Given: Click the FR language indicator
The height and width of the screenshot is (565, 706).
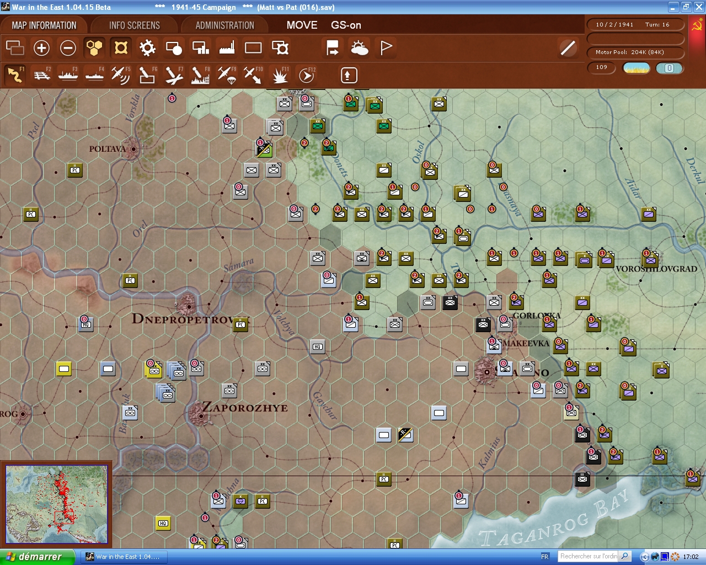Looking at the screenshot, I should point(545,557).
